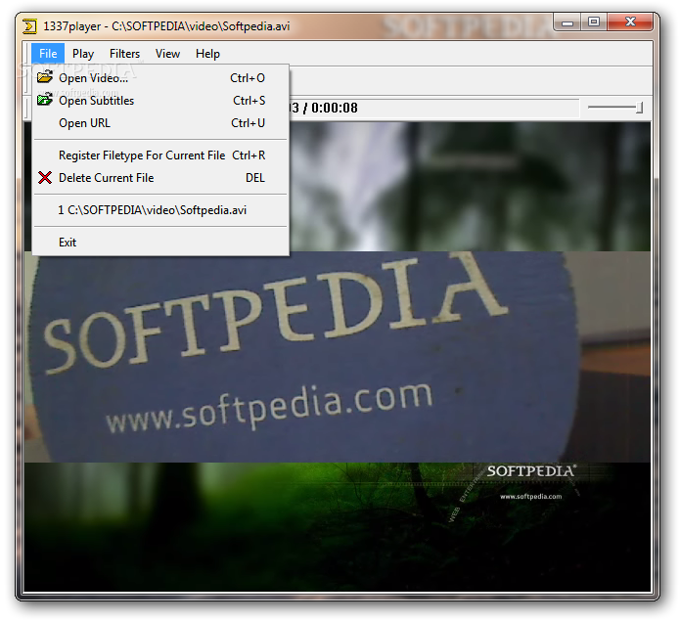Open the Filters menu

pyautogui.click(x=124, y=54)
